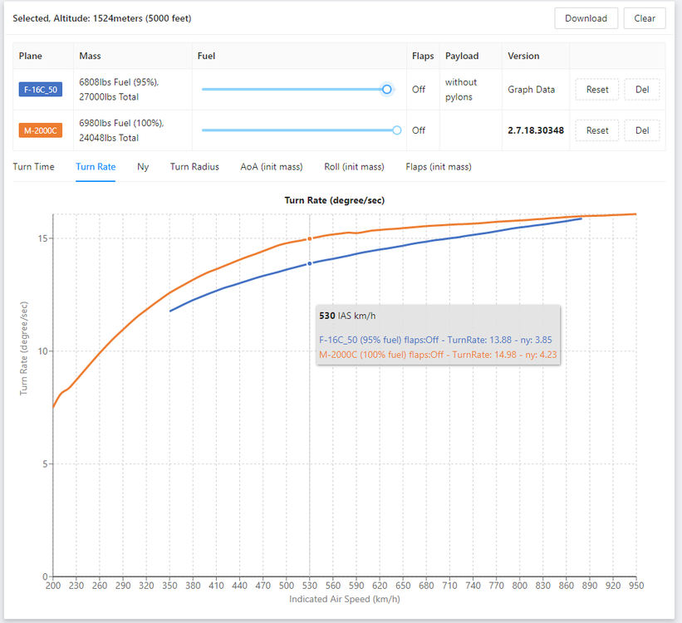Select the Turn Rate tab
The width and height of the screenshot is (682, 623).
(x=96, y=167)
